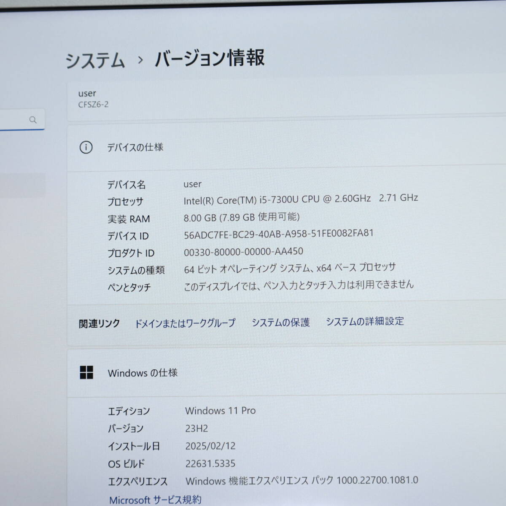This screenshot has width=506, height=506.
Task: Select install date 2025/02/12
Action: pos(210,446)
